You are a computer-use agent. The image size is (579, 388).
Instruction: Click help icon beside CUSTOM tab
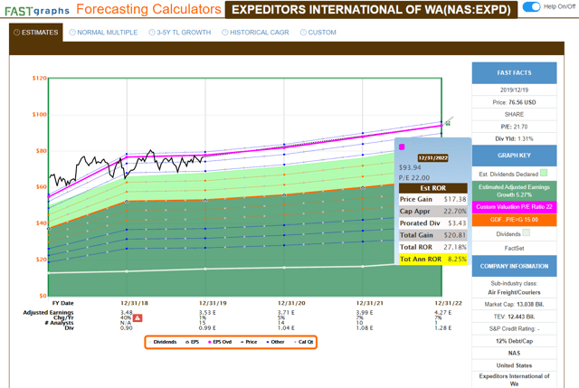[303, 33]
